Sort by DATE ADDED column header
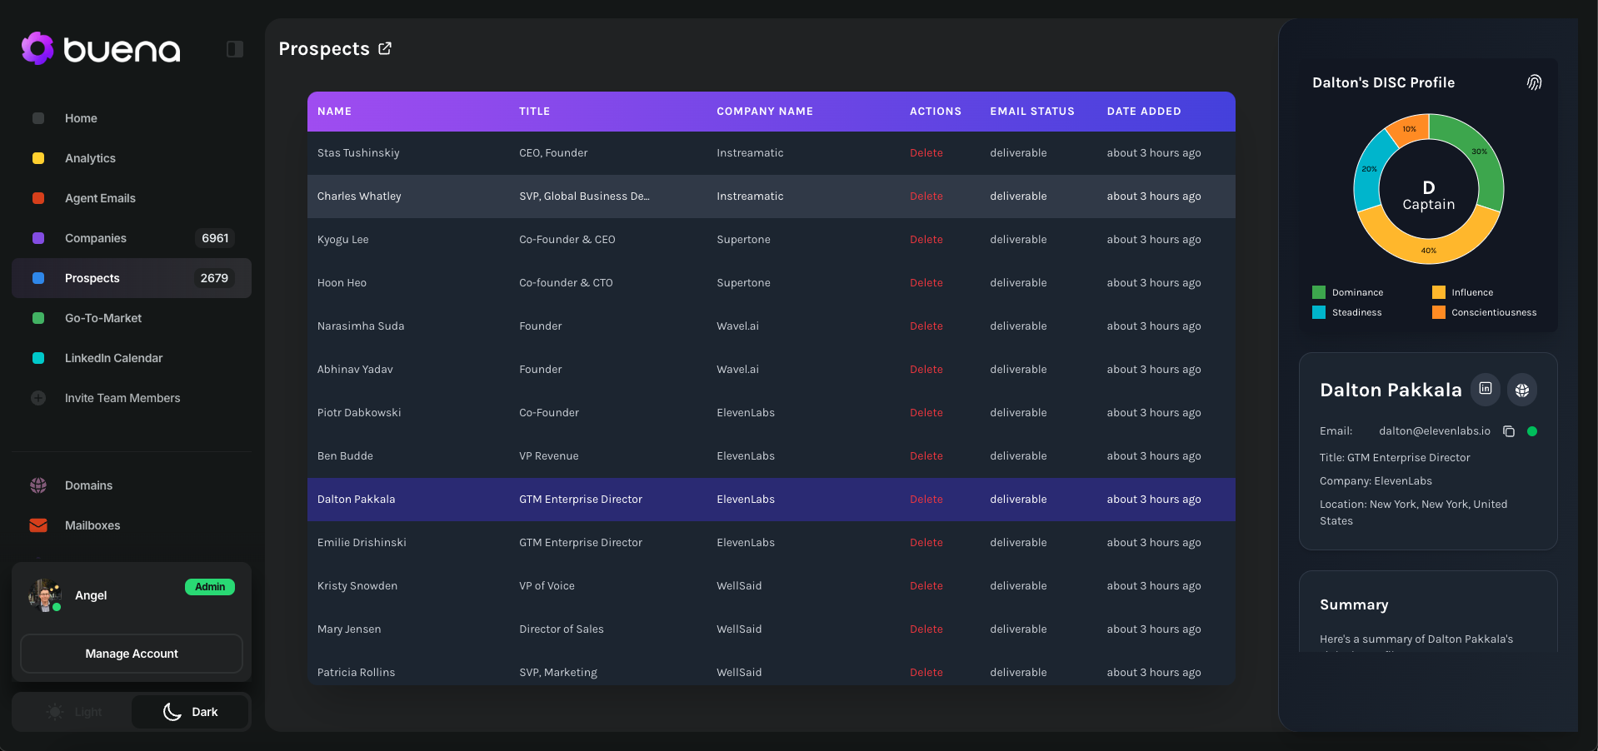1598x751 pixels. point(1144,112)
